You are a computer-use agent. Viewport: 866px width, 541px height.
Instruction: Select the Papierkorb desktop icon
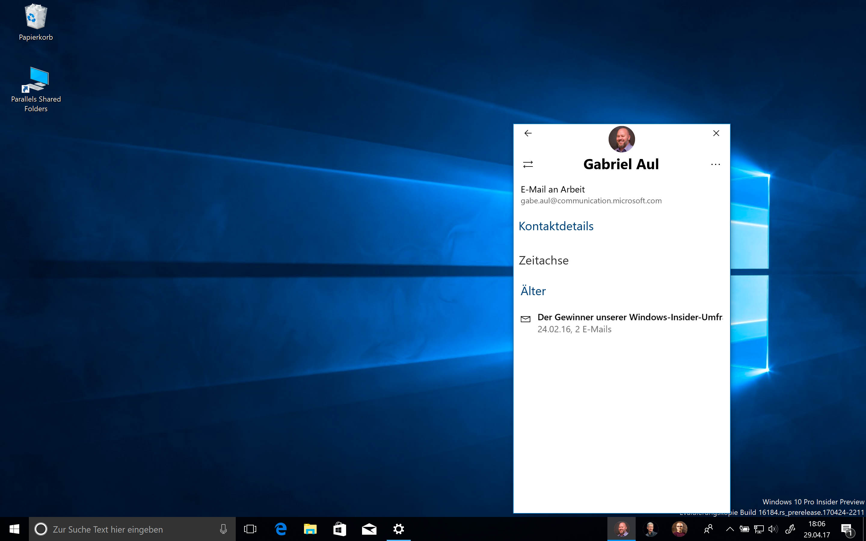(36, 22)
